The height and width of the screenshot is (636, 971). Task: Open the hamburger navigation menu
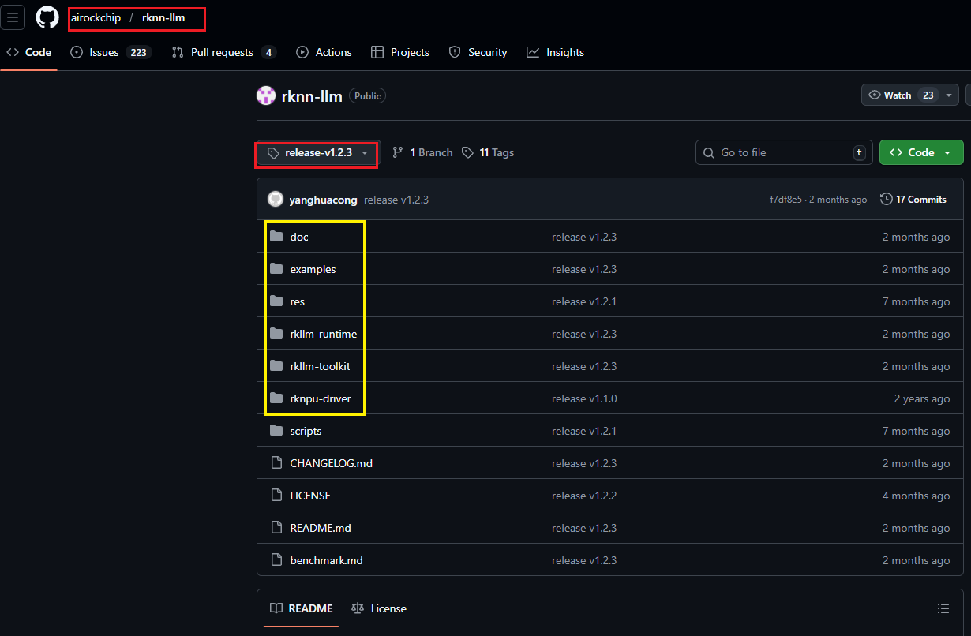click(13, 17)
